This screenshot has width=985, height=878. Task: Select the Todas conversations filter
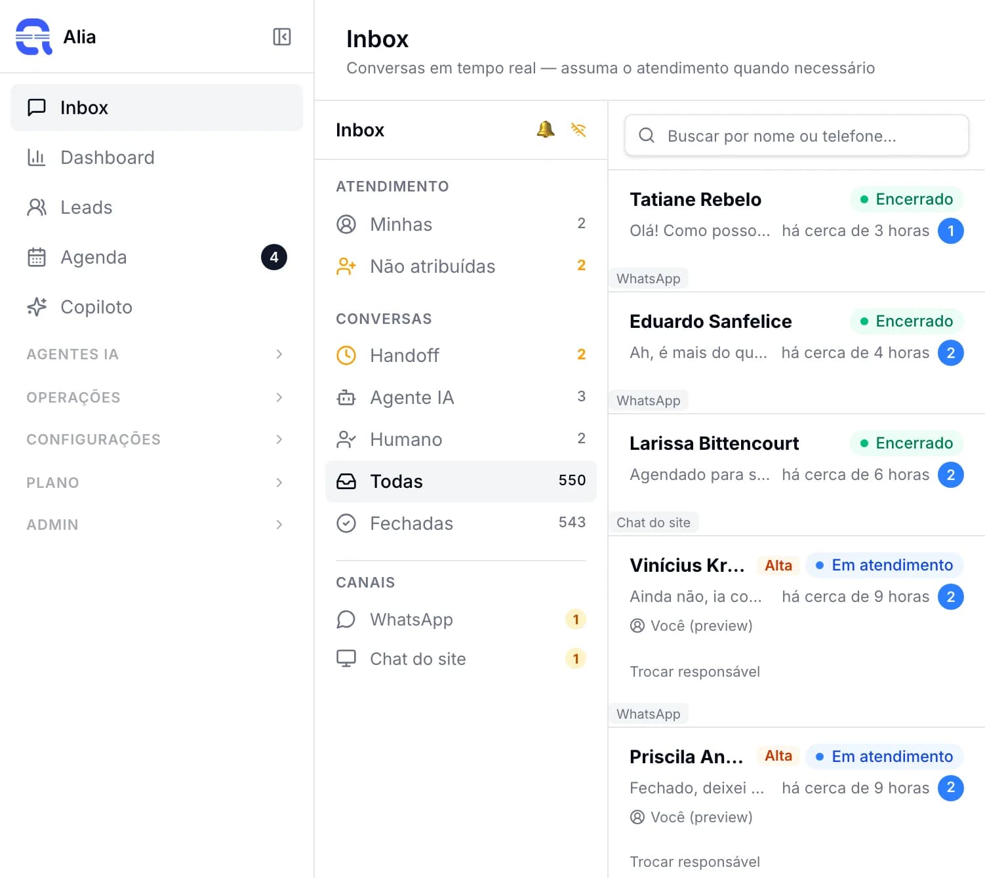click(461, 481)
